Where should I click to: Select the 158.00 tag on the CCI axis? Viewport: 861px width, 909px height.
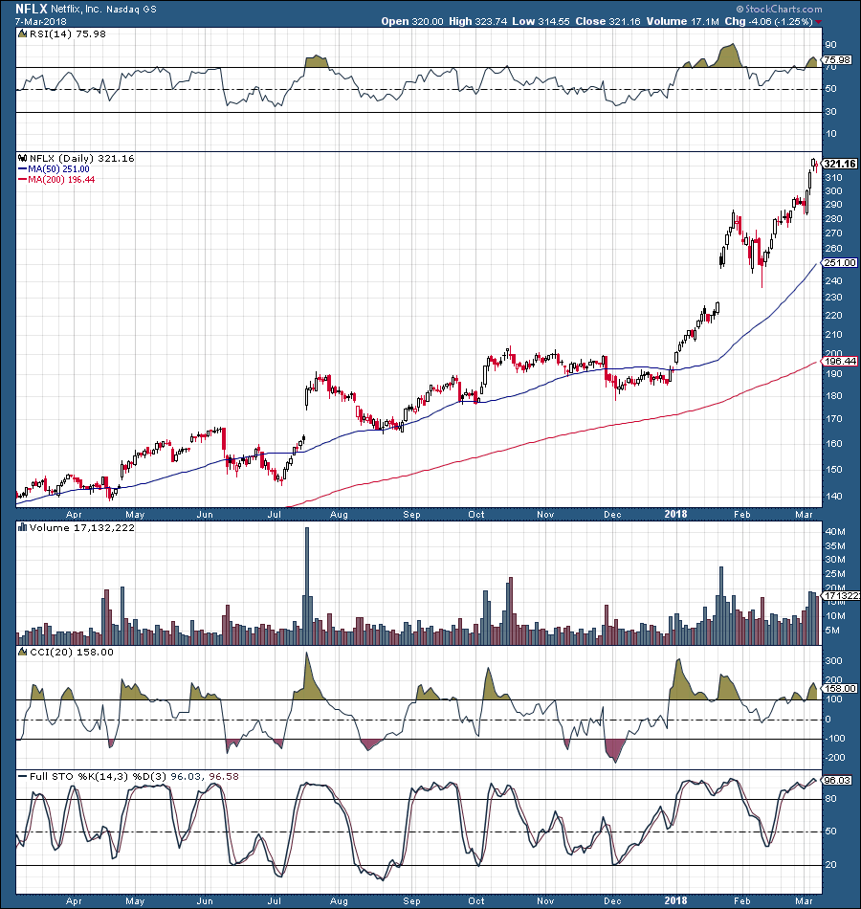[x=840, y=689]
